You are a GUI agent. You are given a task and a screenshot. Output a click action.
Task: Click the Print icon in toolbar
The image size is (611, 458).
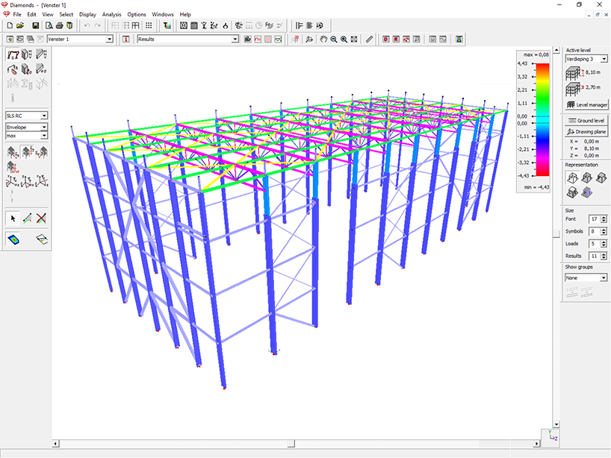point(59,25)
